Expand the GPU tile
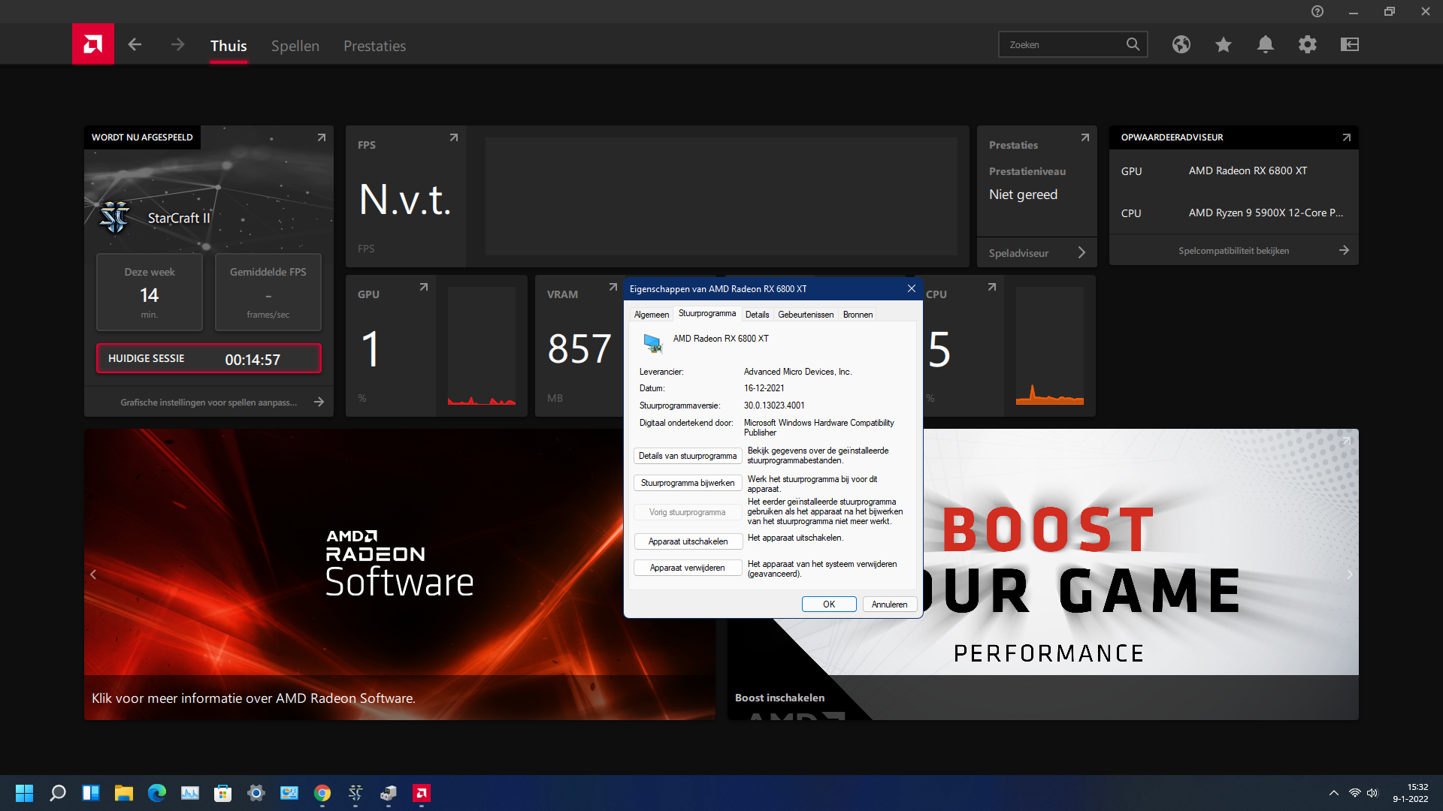This screenshot has width=1443, height=811. point(424,287)
